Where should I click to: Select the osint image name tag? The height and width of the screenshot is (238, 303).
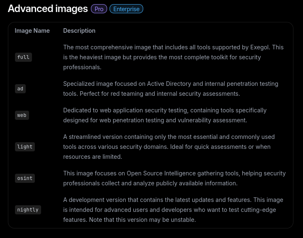click(25, 178)
